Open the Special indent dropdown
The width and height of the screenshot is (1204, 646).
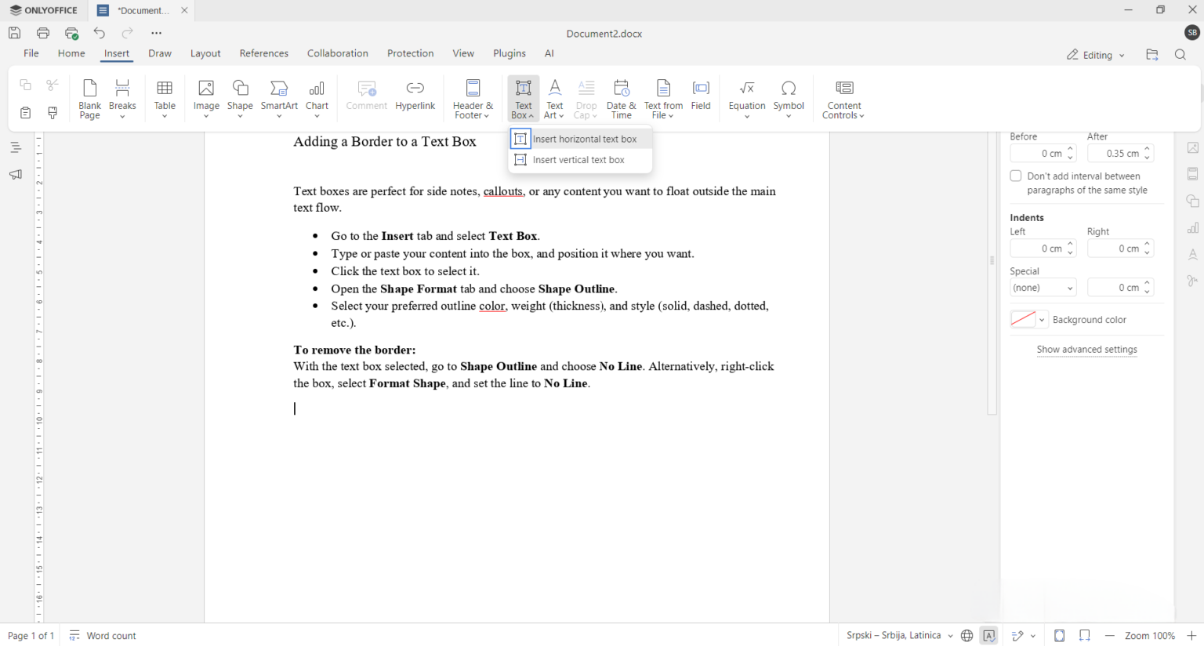coord(1043,287)
